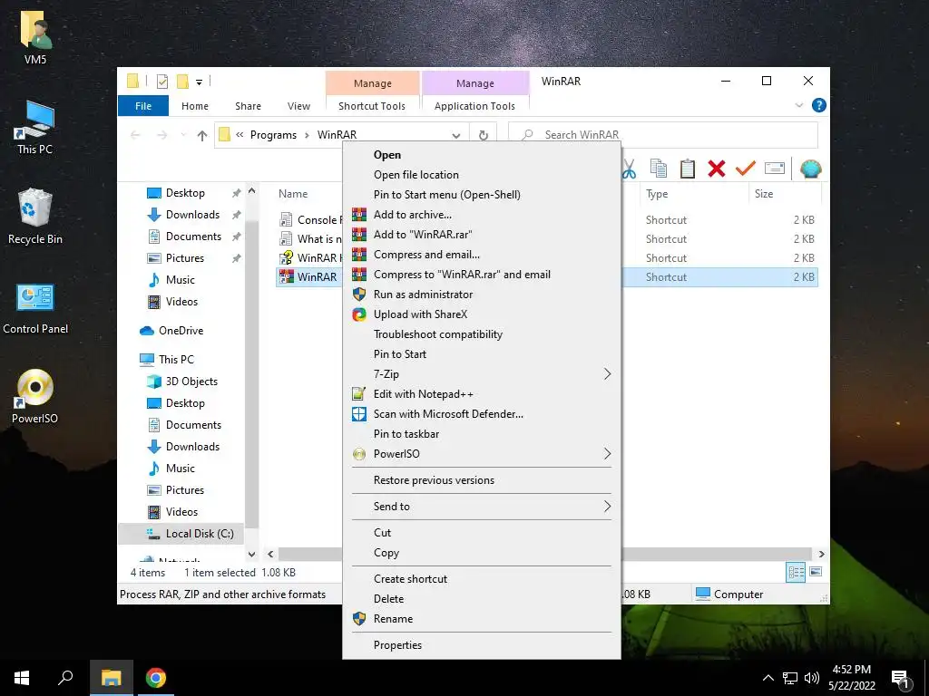The image size is (929, 696).
Task: Click the horizontal scrollbar right arrow
Action: coord(821,555)
